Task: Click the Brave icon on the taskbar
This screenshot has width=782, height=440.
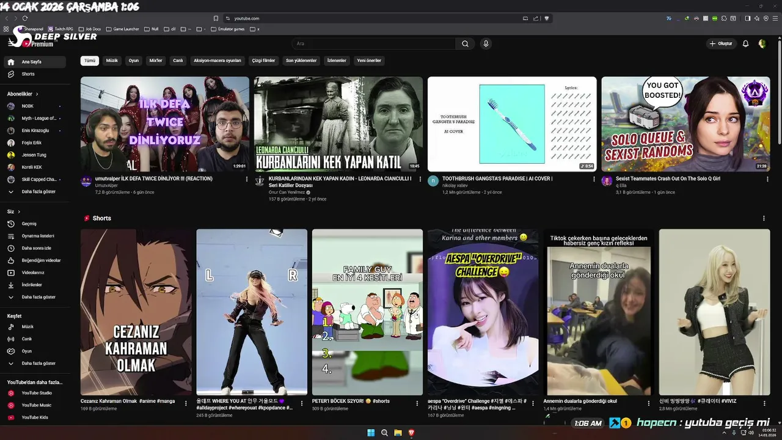Action: (x=411, y=433)
